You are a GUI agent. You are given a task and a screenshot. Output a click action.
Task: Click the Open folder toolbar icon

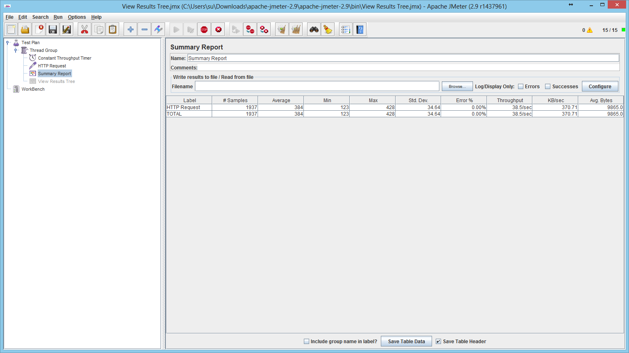point(25,29)
